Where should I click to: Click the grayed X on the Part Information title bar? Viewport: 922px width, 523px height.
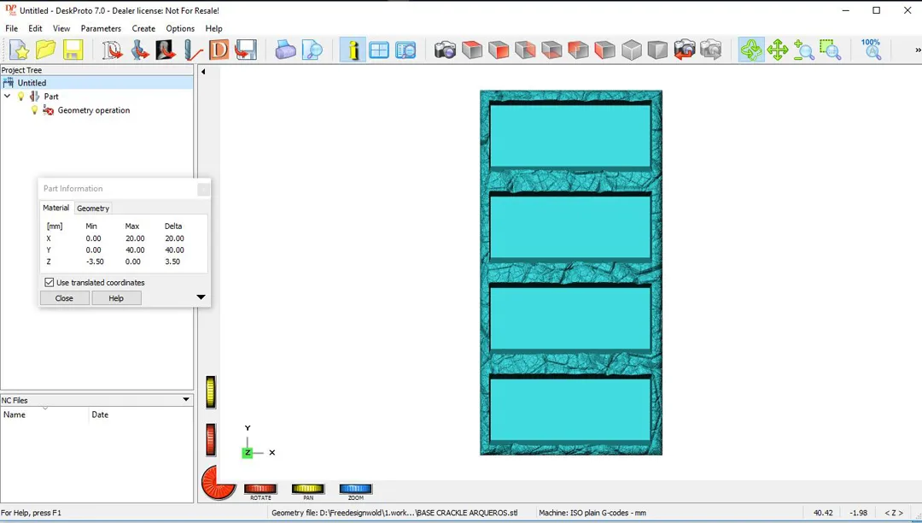pyautogui.click(x=203, y=189)
